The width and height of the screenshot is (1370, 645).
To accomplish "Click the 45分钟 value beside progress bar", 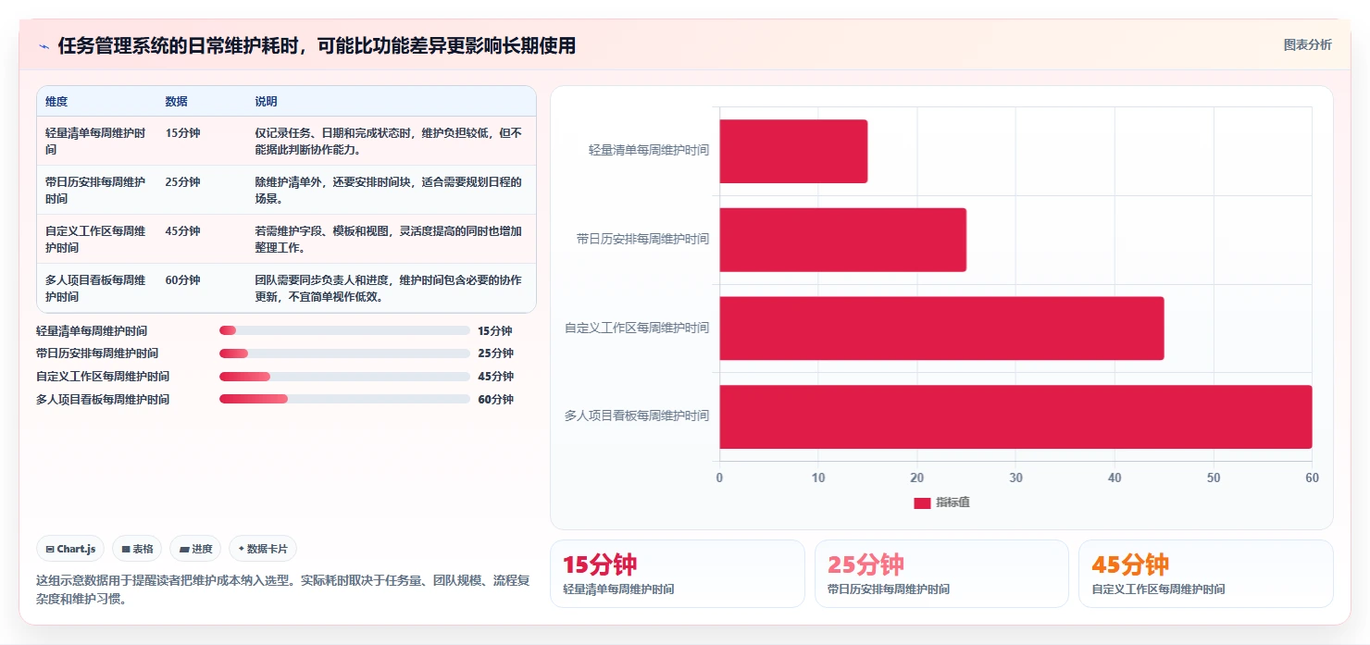I will [495, 377].
